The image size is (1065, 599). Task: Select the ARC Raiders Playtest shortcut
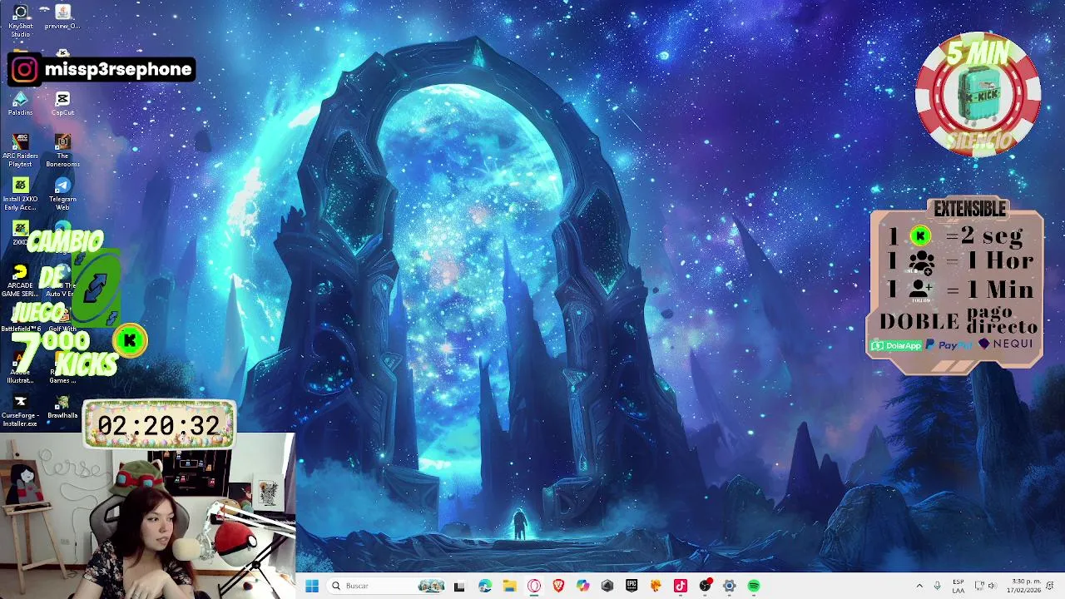21,151
